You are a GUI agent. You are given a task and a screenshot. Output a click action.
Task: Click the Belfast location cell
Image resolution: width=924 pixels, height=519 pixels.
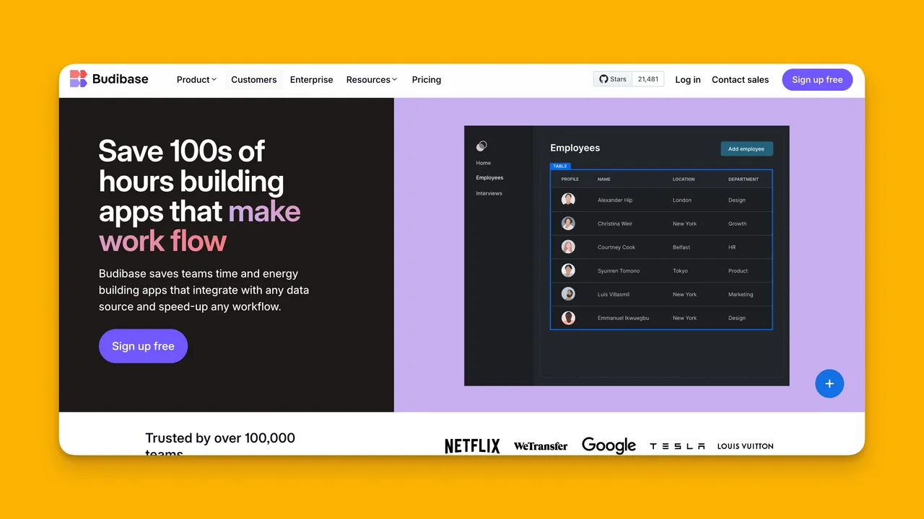click(x=681, y=247)
